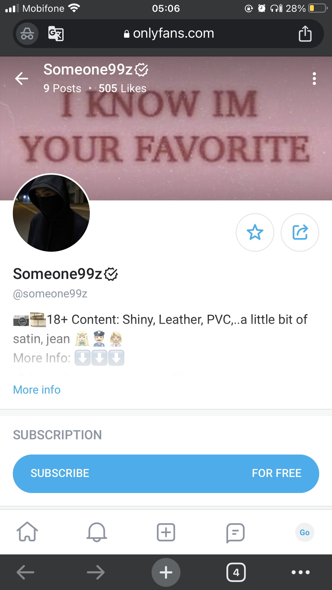Tap the browser share icon in address bar
The image size is (332, 590).
(x=305, y=34)
